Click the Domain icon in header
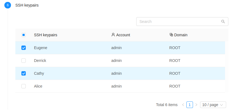Viewport: 233px width, 111px height. pyautogui.click(x=171, y=35)
